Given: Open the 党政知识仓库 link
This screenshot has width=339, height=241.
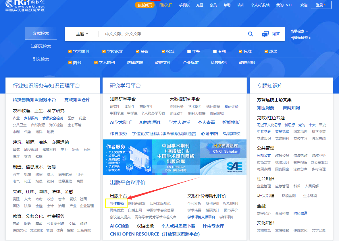Looking at the screenshot, I should [77, 100].
